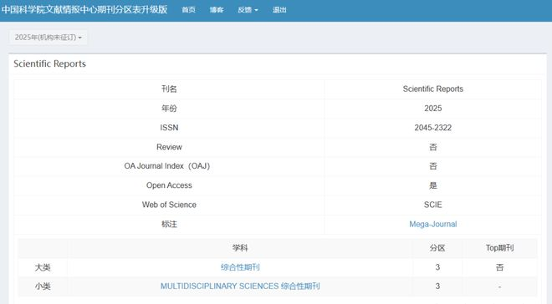Viewport: 552px width, 304px height.
Task: Open the Mega-Journal annotation link
Action: click(x=433, y=224)
